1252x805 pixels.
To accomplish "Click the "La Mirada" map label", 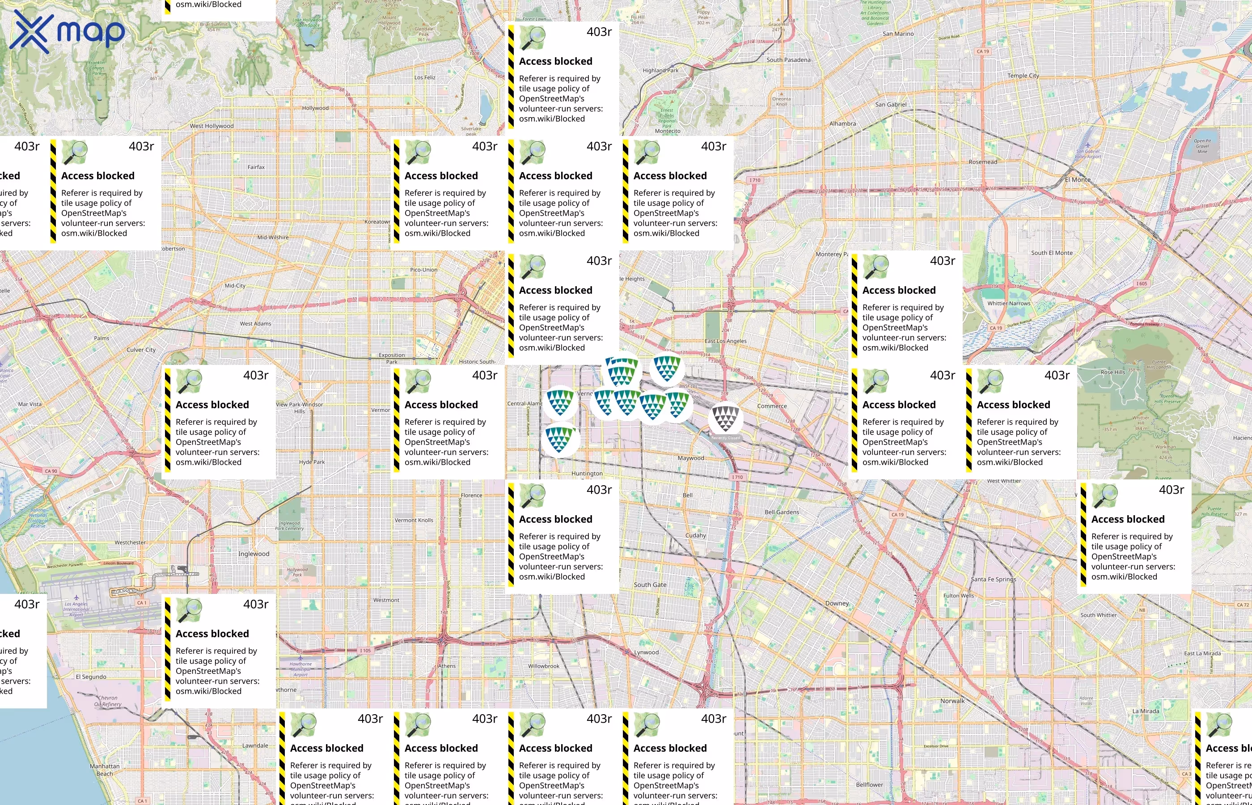I will coord(1146,711).
